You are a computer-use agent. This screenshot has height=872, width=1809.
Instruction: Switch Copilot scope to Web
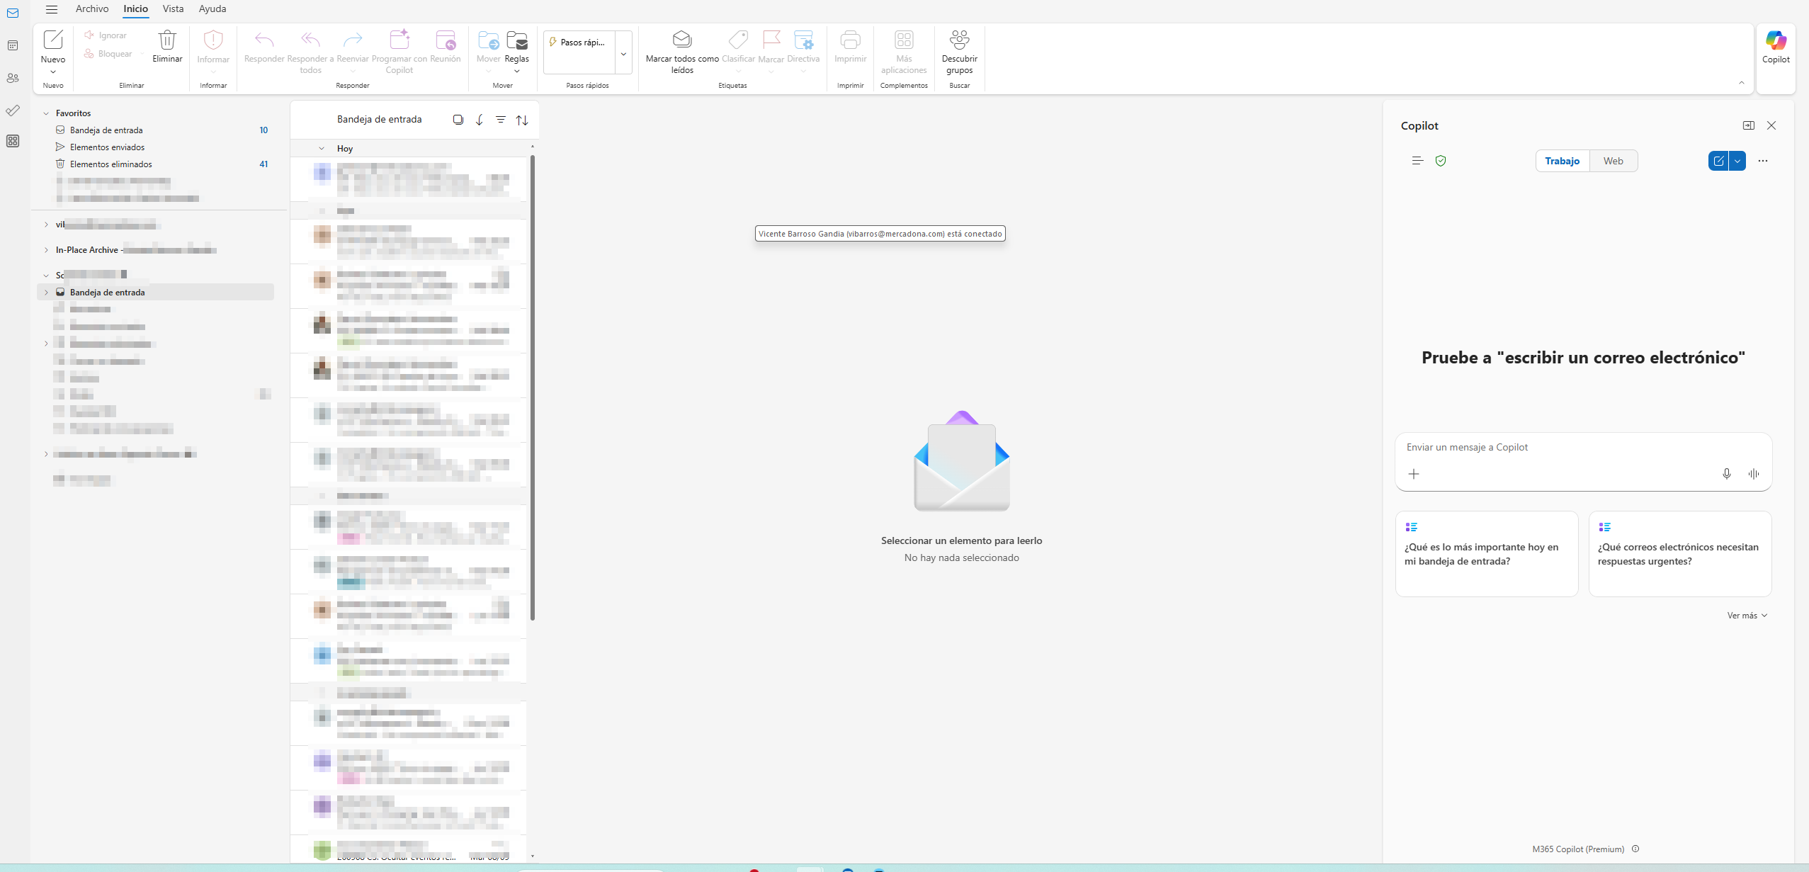[x=1614, y=161]
